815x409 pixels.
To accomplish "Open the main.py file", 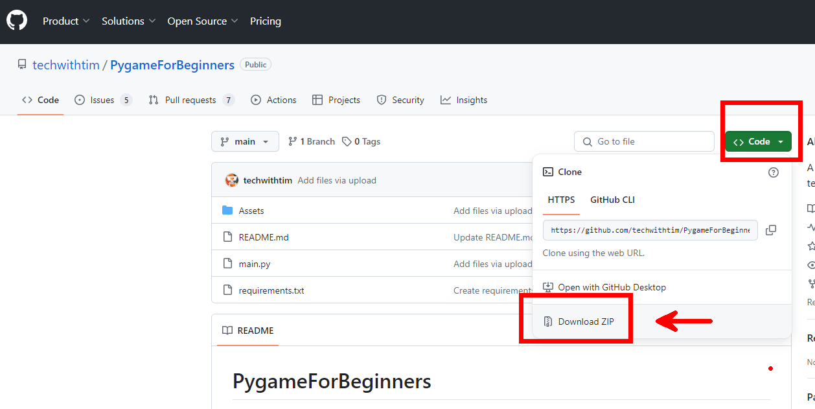I will pos(255,264).
